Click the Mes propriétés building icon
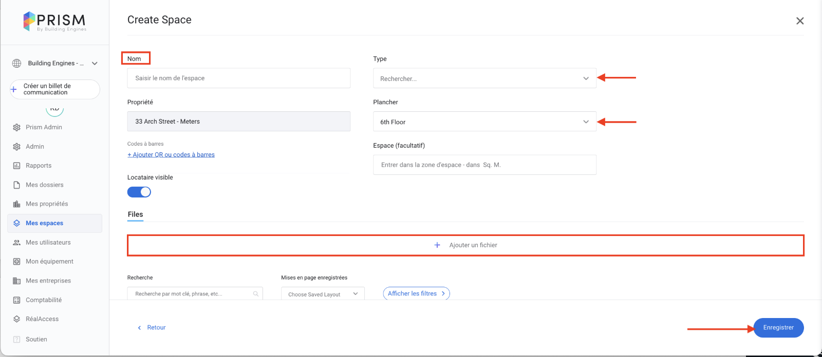Screen dimensions: 822x357 click(x=16, y=204)
